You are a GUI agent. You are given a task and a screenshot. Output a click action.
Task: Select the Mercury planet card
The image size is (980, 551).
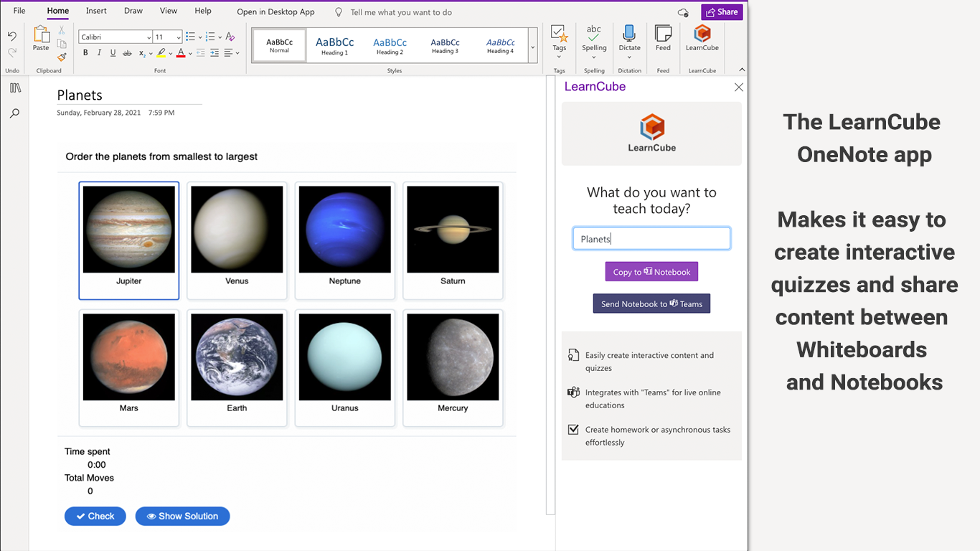[453, 368]
